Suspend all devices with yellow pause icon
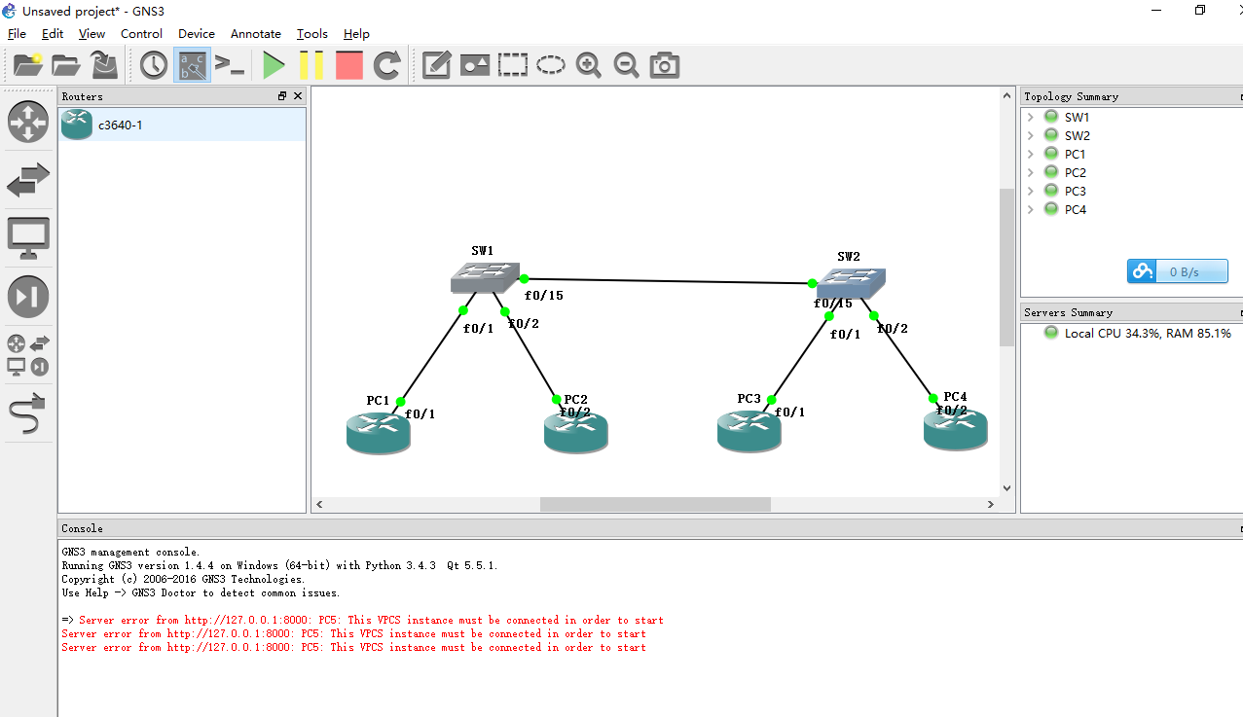This screenshot has height=717, width=1243. point(311,65)
